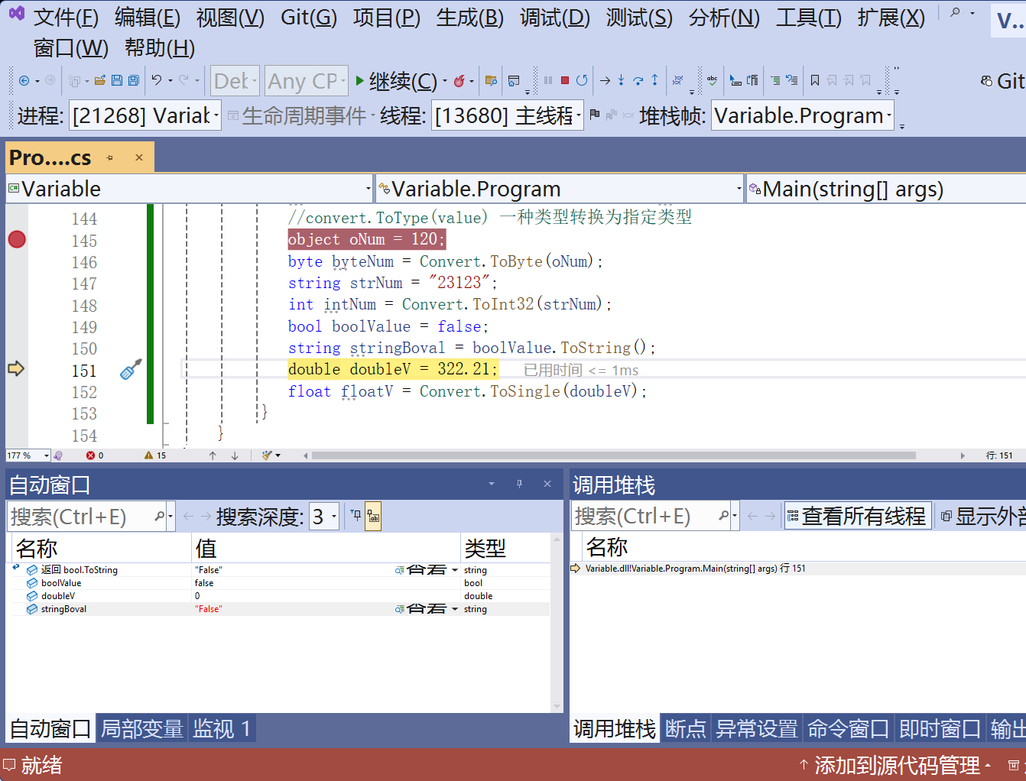The width and height of the screenshot is (1026, 781).
Task: Click the step into (逐语句) icon
Action: (x=621, y=79)
